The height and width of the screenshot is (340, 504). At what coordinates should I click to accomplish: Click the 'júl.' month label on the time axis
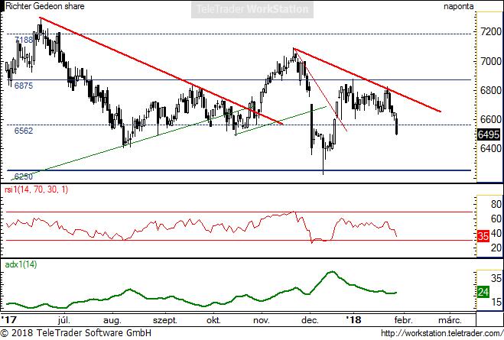pos(64,320)
